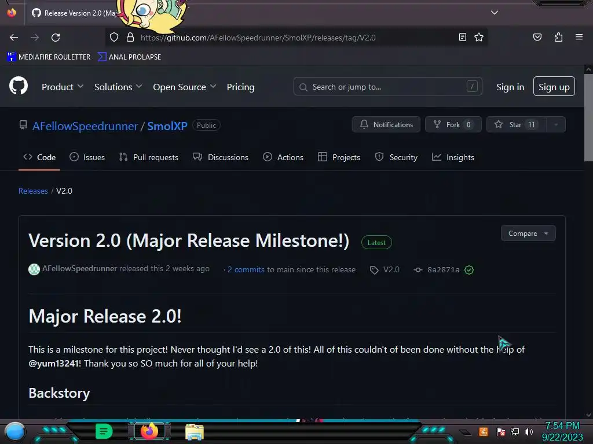The width and height of the screenshot is (593, 444).
Task: Switch to the Actions tab
Action: (283, 157)
